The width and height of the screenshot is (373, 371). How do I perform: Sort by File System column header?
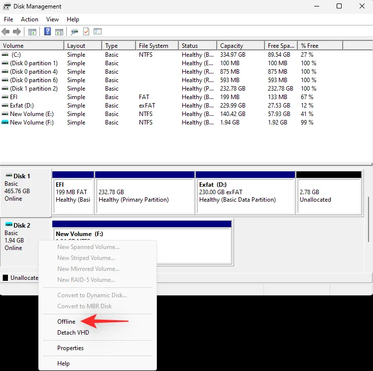(157, 46)
